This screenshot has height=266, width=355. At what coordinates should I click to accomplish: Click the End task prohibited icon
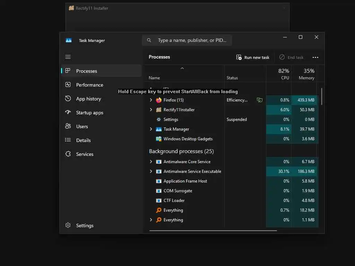coord(282,57)
